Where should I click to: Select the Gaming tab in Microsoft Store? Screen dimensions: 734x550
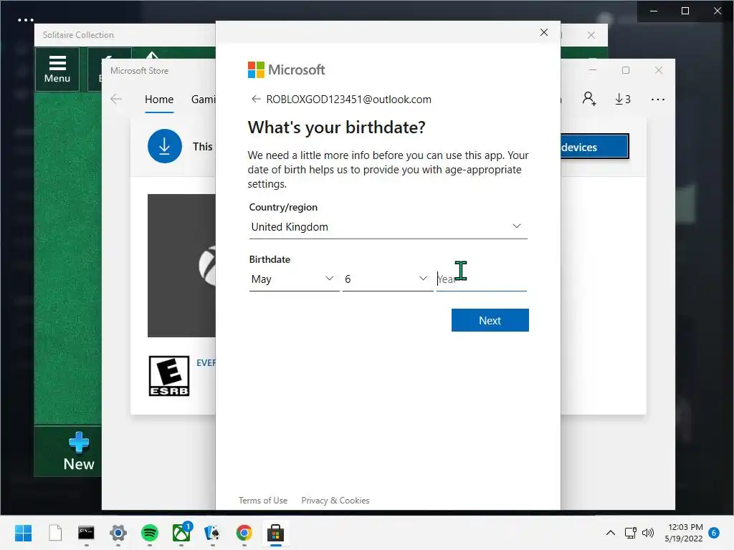(203, 100)
